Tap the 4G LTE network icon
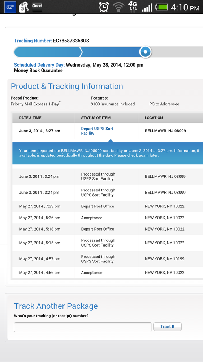This screenshot has height=362, width=203. point(133,7)
